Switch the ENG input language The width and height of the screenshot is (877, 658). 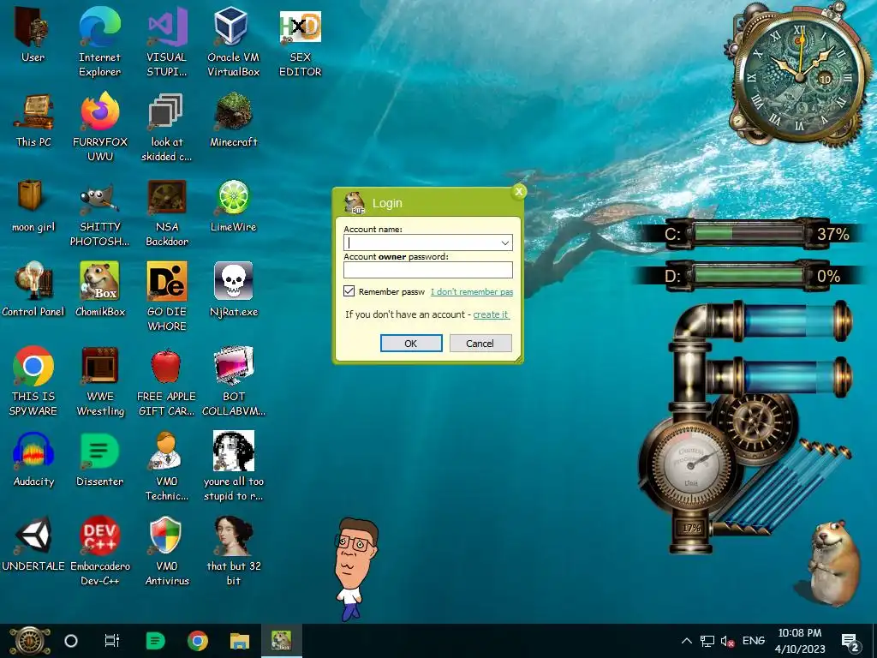tap(754, 641)
